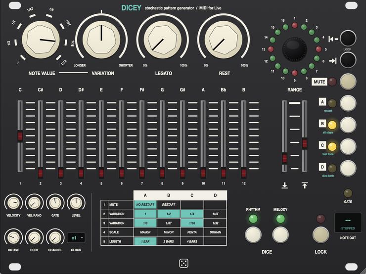This screenshot has width=366, height=274.
Task: Click the B note slider handle
Action: click(x=244, y=173)
